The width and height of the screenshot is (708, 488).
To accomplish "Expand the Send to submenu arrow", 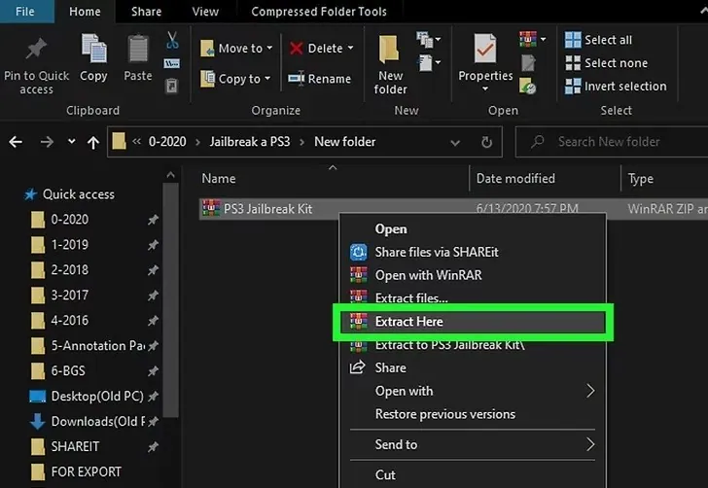I will (590, 444).
